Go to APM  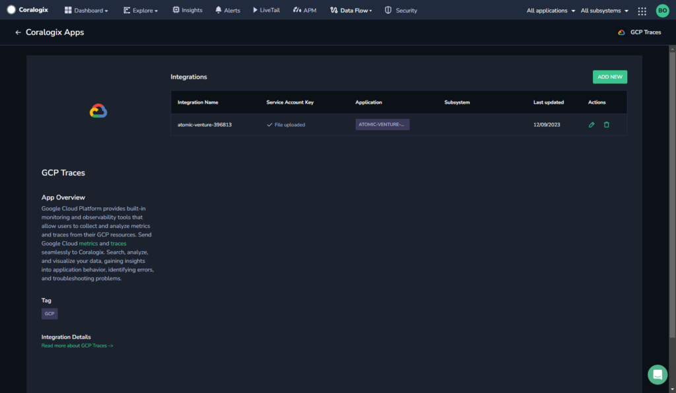tap(305, 10)
